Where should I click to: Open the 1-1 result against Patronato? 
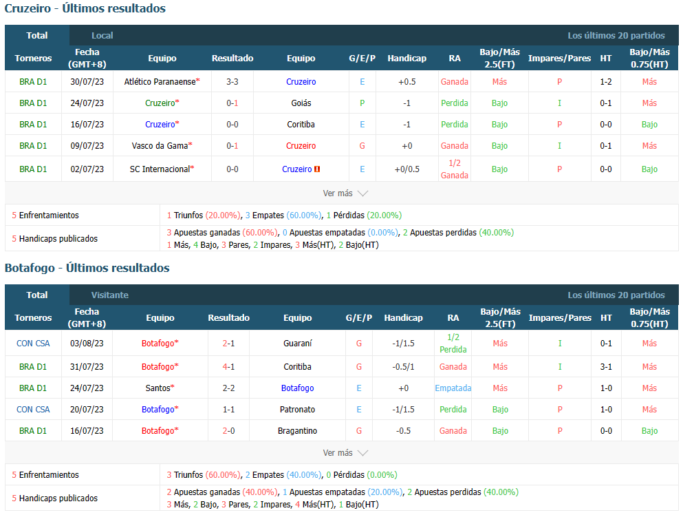228,410
